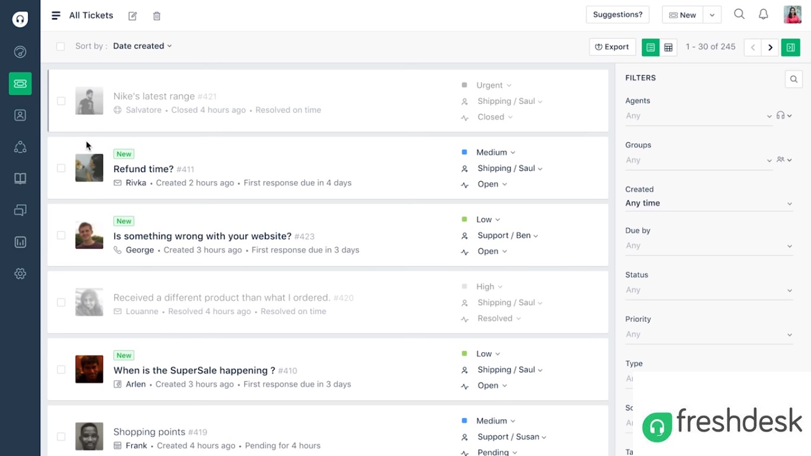Check the select-all tickets checkbox
Screen dimensions: 811x456
[61, 46]
